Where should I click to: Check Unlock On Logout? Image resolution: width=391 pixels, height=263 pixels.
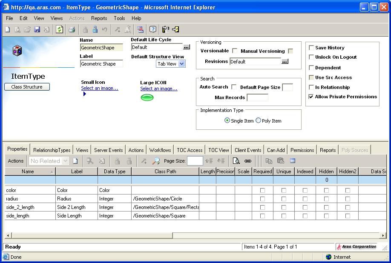[311, 57]
